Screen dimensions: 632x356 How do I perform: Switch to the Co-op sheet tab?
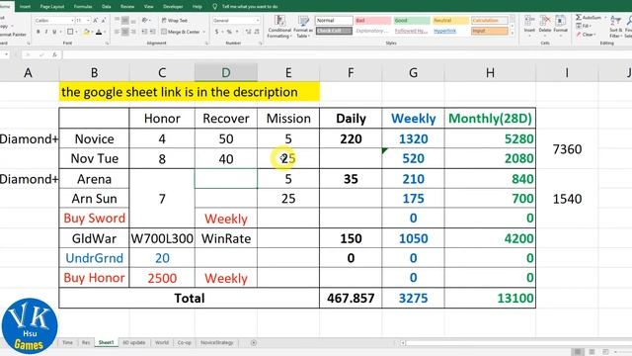point(185,343)
